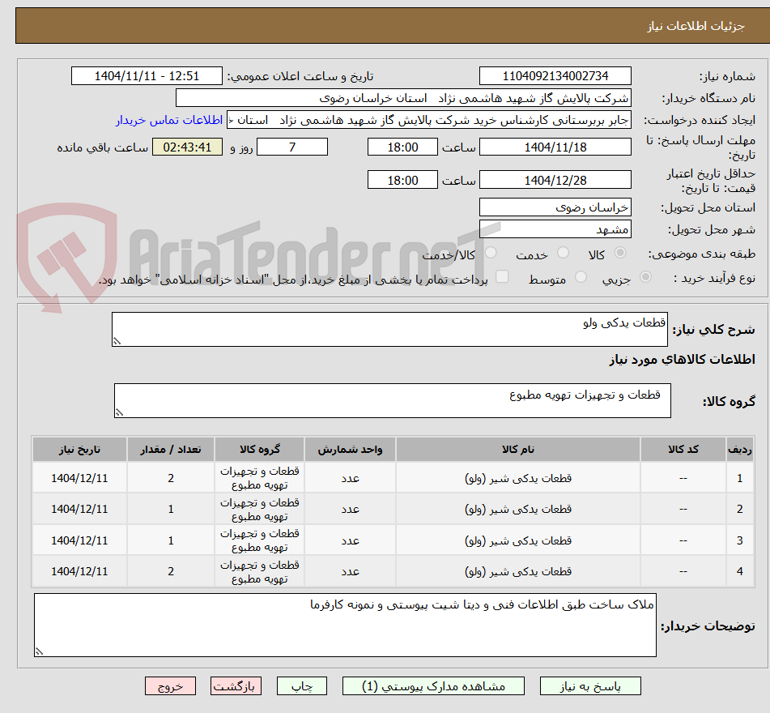Click the توضیحات خریدار text area
Image resolution: width=770 pixels, height=713 pixels.
coord(345,625)
